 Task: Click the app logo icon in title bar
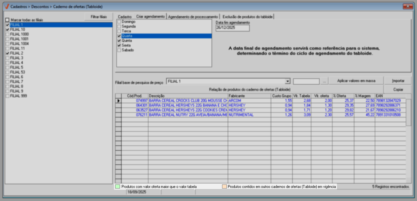pos(7,7)
